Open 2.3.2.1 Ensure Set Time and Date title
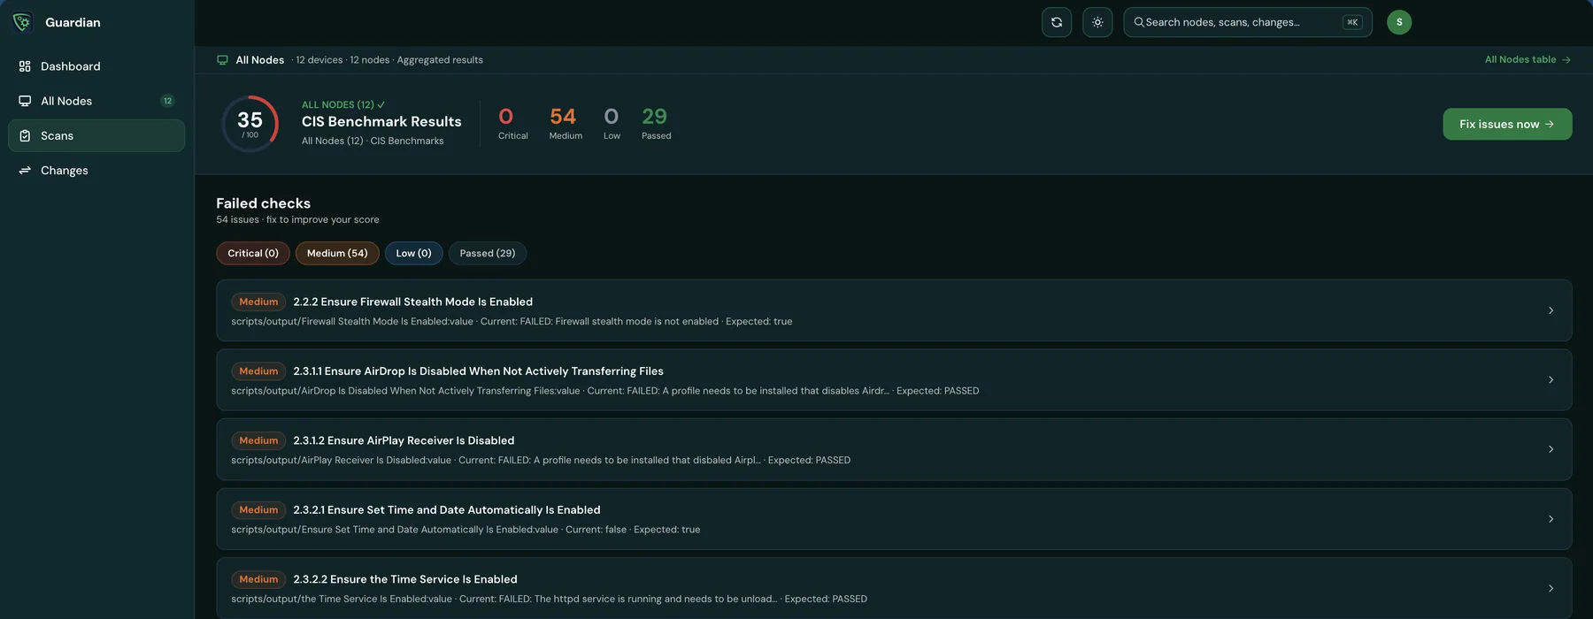Screen dimensions: 1593x619 point(447,510)
